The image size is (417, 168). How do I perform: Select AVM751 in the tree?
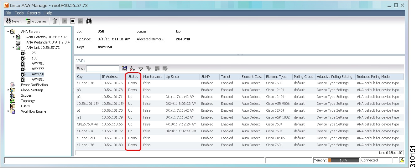tap(38, 64)
